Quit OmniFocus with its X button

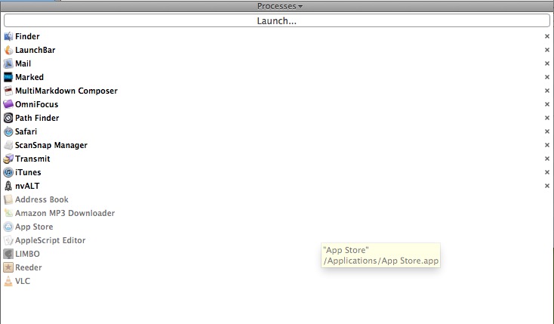547,104
